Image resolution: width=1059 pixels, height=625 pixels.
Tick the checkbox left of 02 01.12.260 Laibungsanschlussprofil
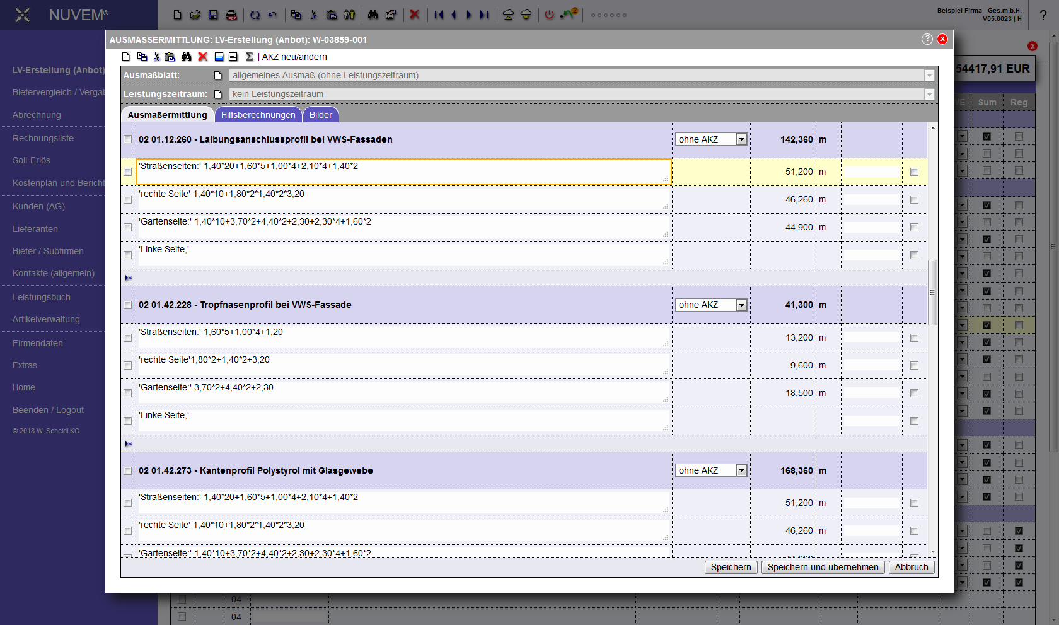pyautogui.click(x=128, y=139)
